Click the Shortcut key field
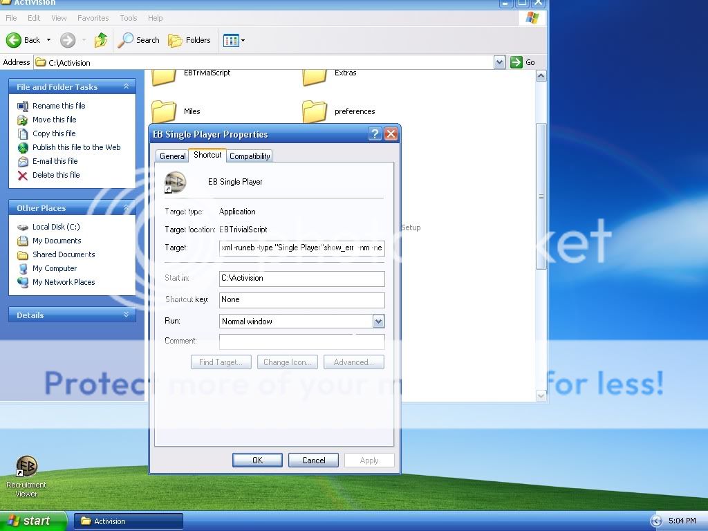The width and height of the screenshot is (708, 531). (301, 300)
